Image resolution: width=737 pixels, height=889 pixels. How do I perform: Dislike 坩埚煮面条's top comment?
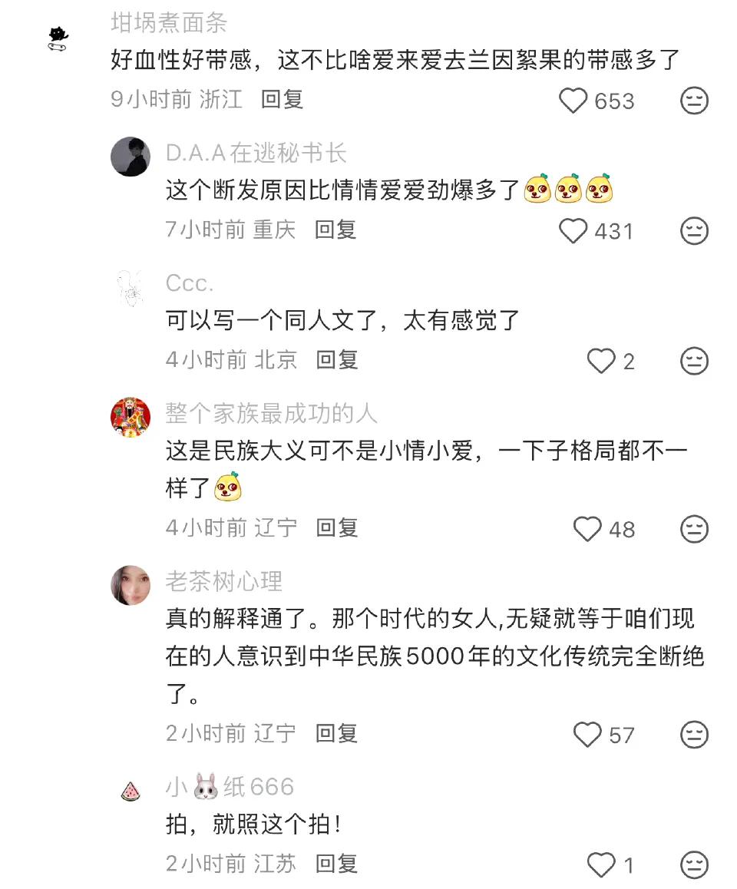[x=694, y=101]
